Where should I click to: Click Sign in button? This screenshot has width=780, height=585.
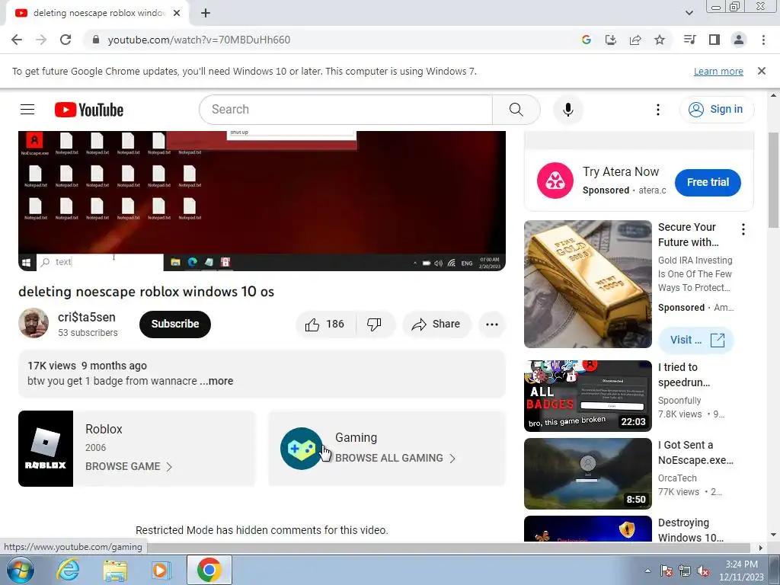[x=716, y=110]
